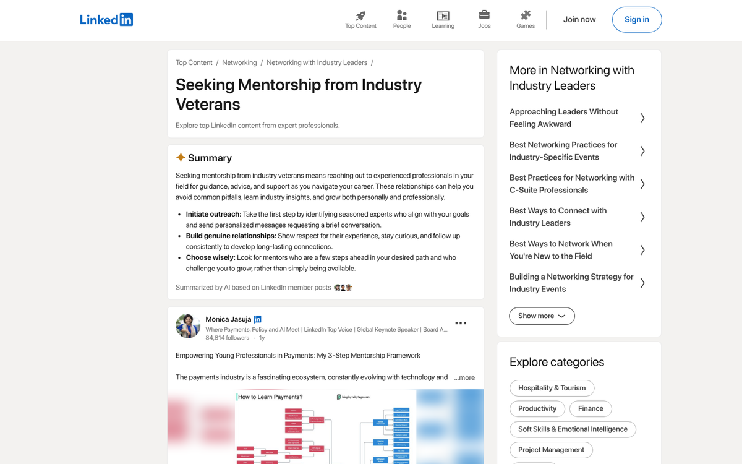Select the Finance category chip
Viewport: 742px width, 464px height.
pos(591,408)
